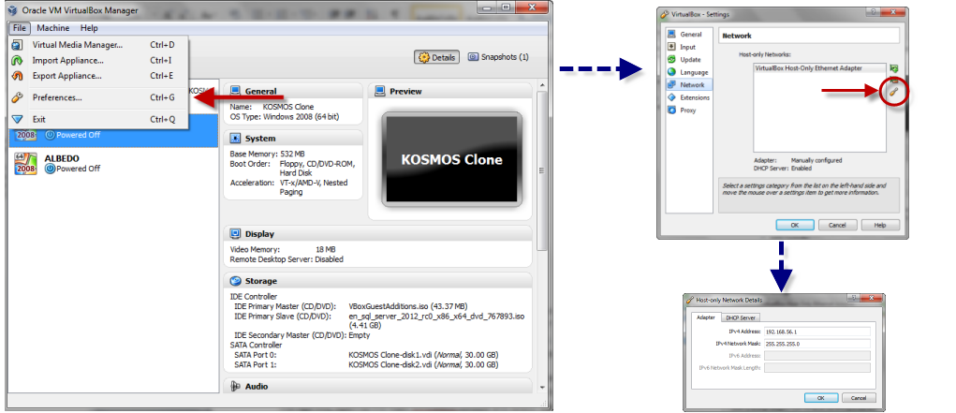The image size is (956, 413).
Task: Click the Virtual Media Manager disk icon
Action: tap(18, 45)
